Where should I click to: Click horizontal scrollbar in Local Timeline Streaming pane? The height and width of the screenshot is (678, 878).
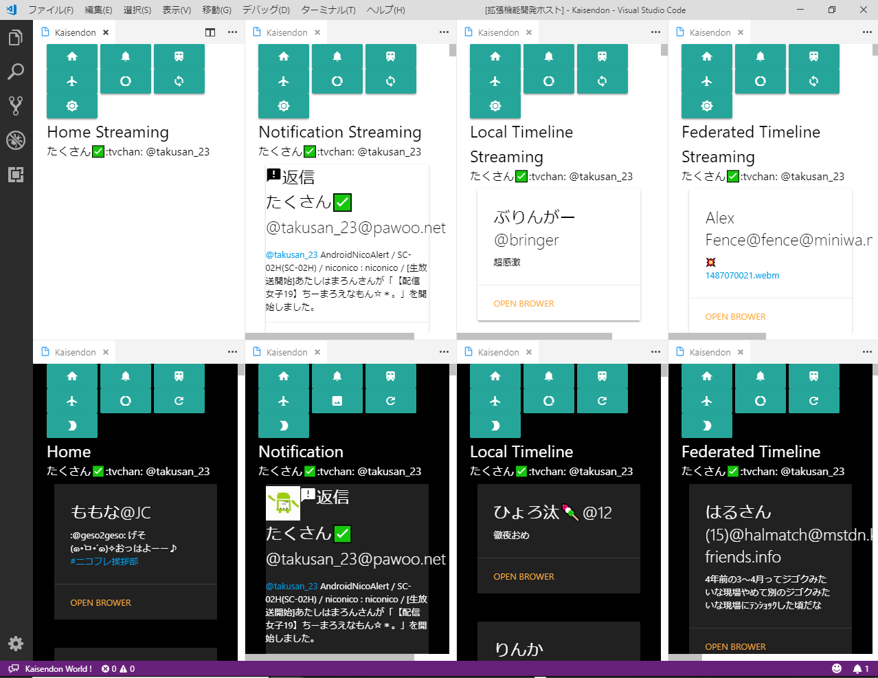tap(534, 336)
